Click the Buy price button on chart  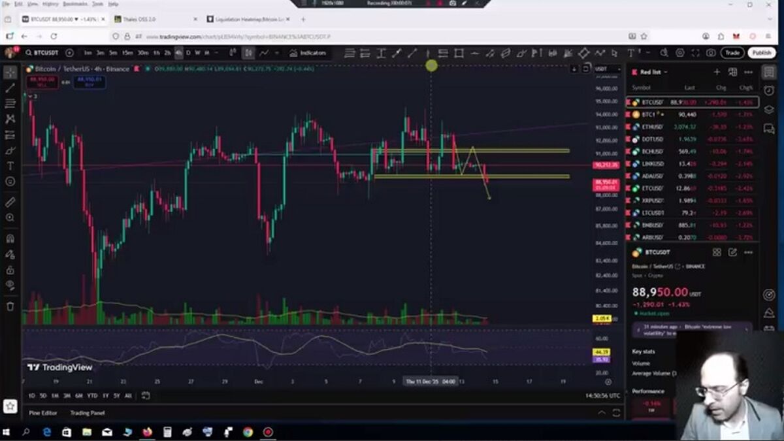point(90,81)
